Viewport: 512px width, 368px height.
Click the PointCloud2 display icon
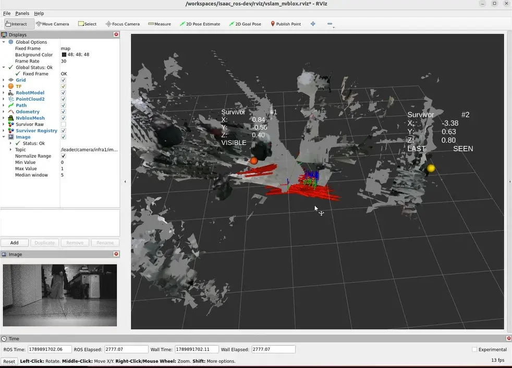point(11,99)
